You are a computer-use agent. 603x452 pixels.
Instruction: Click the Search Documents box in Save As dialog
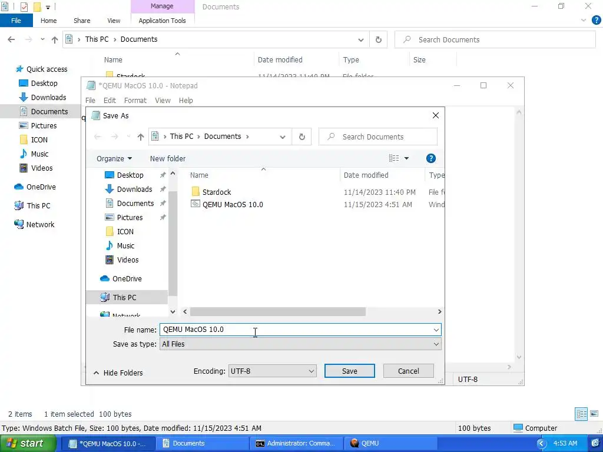point(378,137)
